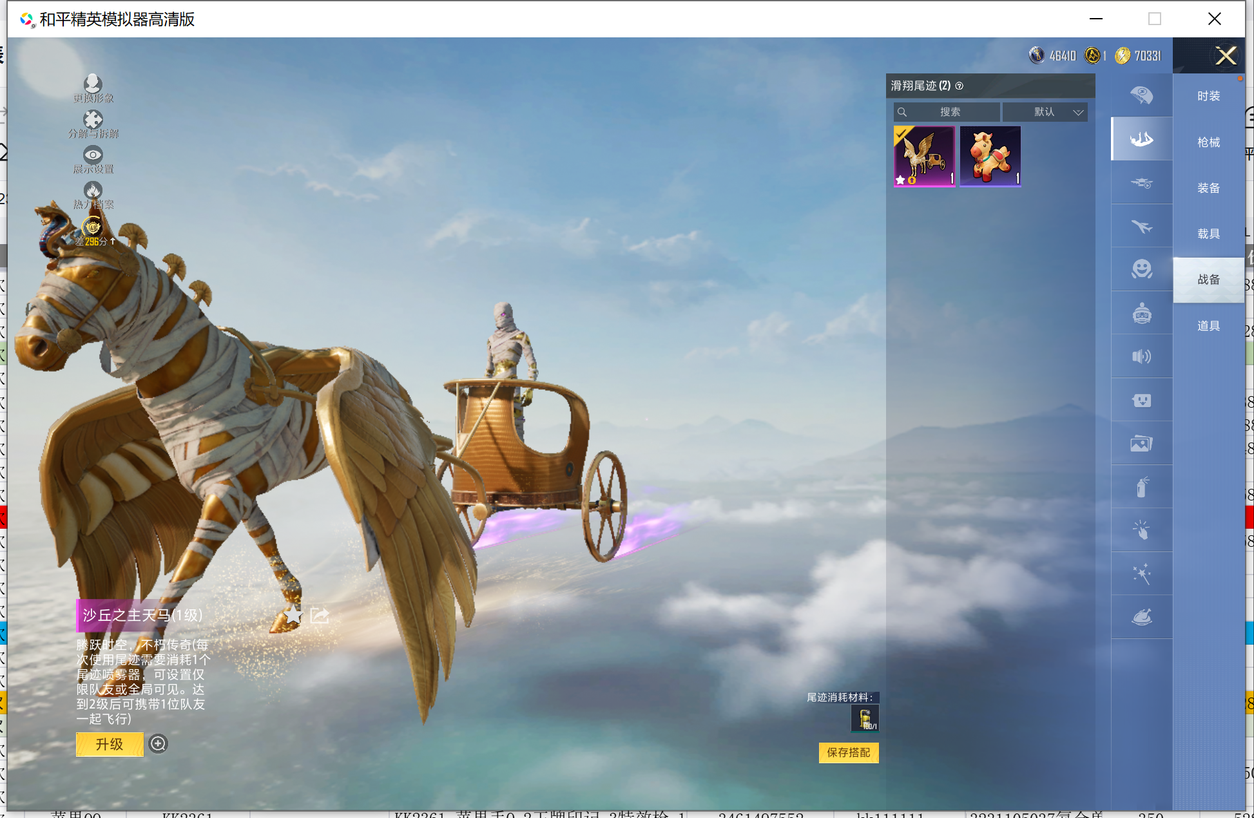This screenshot has width=1254, height=818.
Task: Switch to the 时装 tab
Action: (1208, 96)
